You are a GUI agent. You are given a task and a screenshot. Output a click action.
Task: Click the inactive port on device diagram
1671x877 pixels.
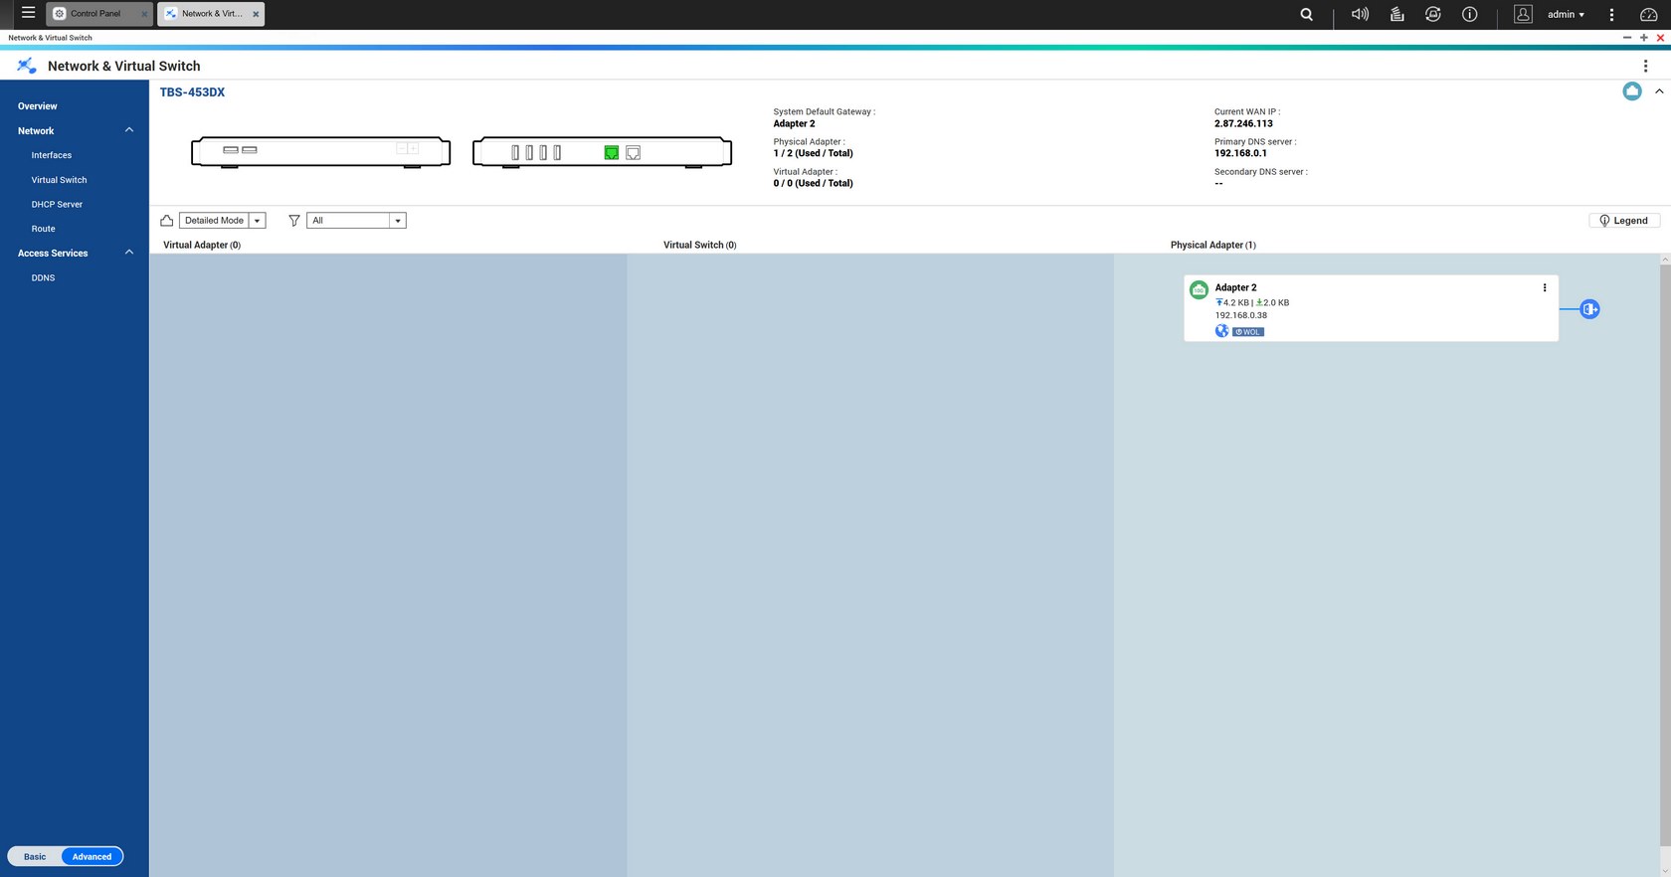click(634, 152)
